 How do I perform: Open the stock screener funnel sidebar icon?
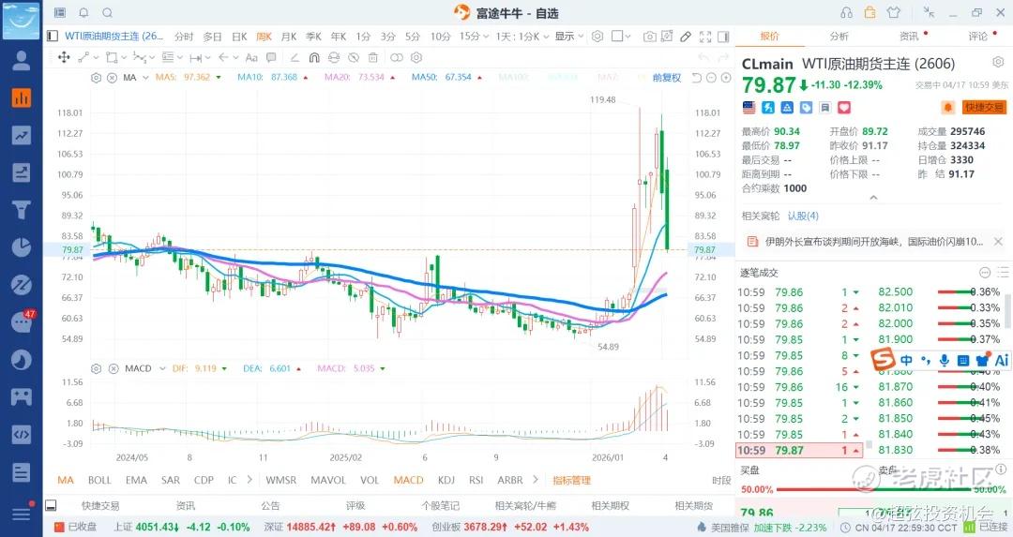click(x=22, y=210)
